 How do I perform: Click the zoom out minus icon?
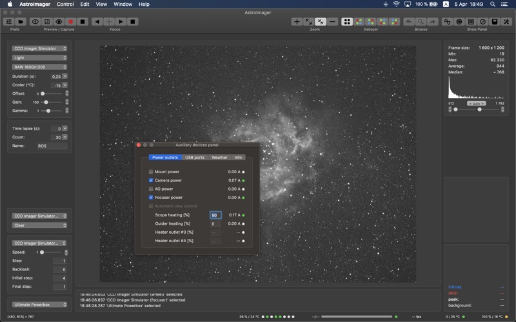click(333, 22)
